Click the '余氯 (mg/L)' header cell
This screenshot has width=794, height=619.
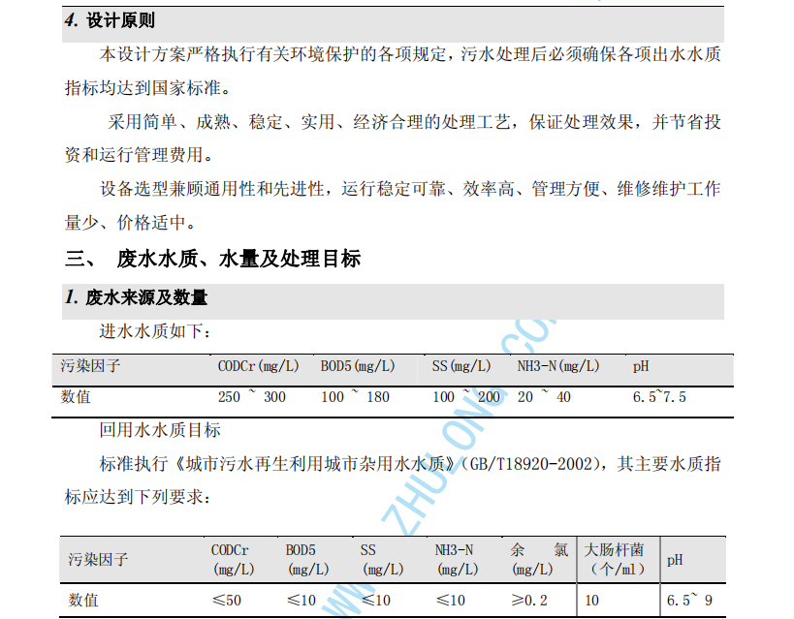539,559
